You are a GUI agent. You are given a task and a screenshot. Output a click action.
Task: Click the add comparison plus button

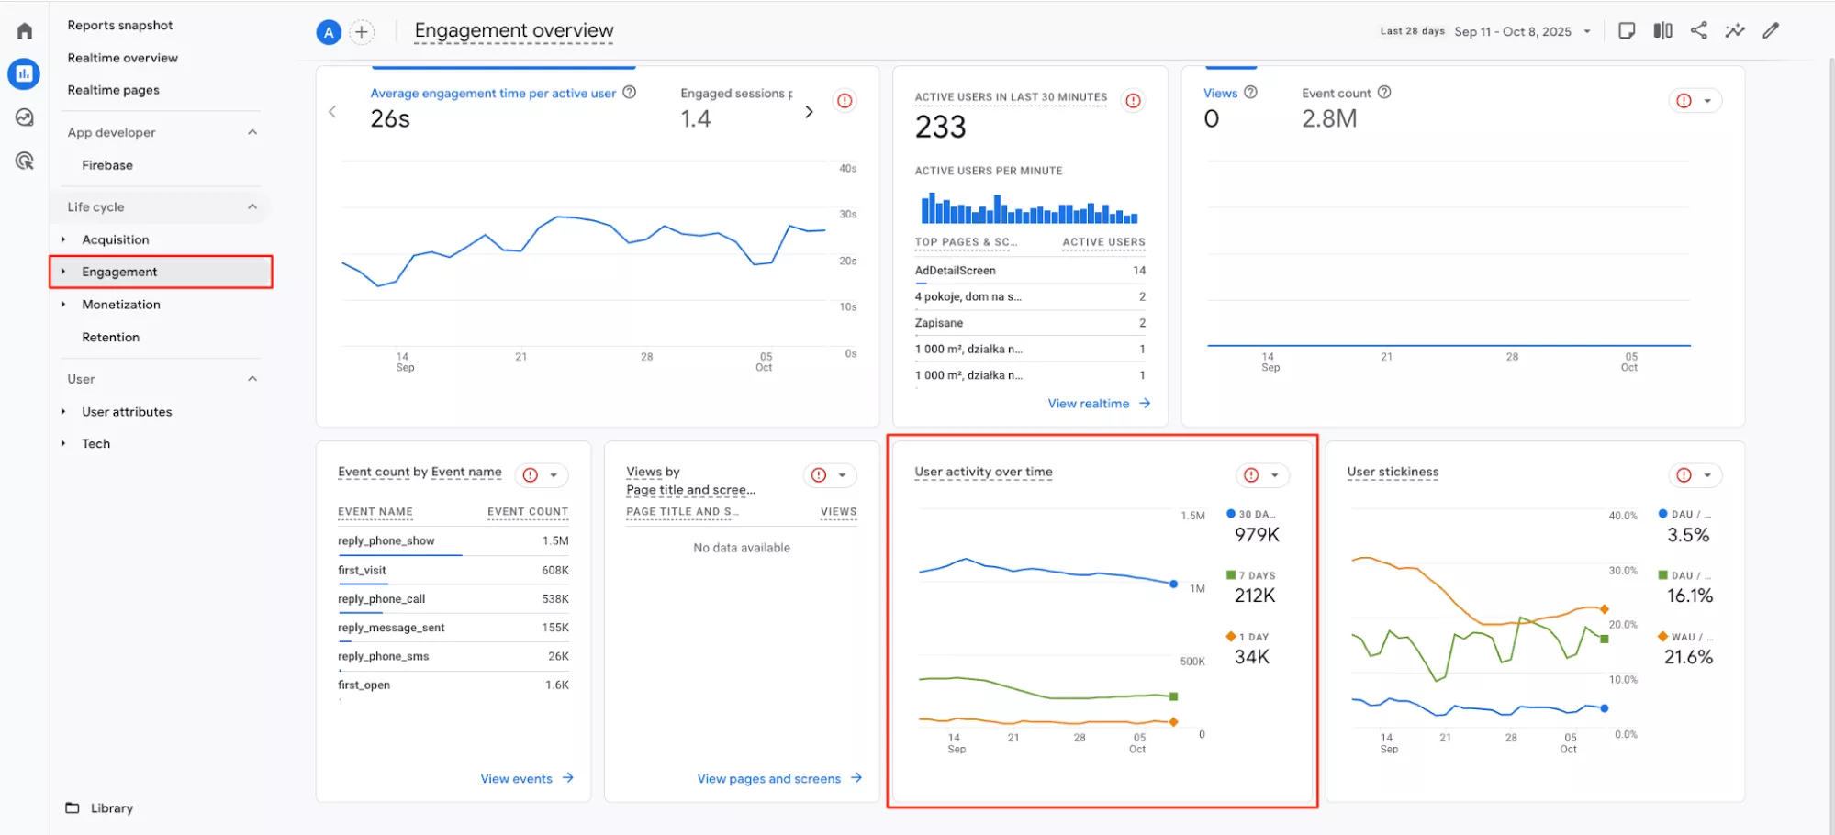pyautogui.click(x=362, y=32)
